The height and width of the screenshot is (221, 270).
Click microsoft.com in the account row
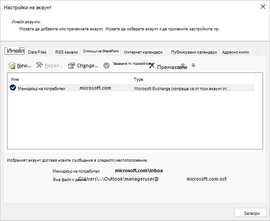tap(95, 88)
